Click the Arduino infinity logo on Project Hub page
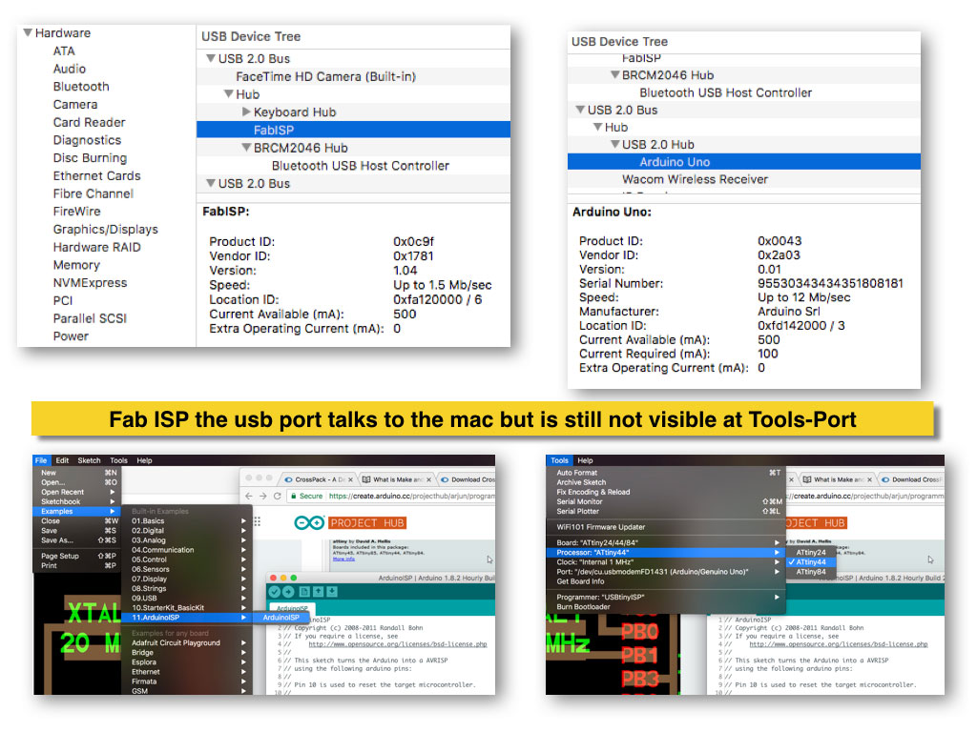977x732 pixels. tap(309, 523)
